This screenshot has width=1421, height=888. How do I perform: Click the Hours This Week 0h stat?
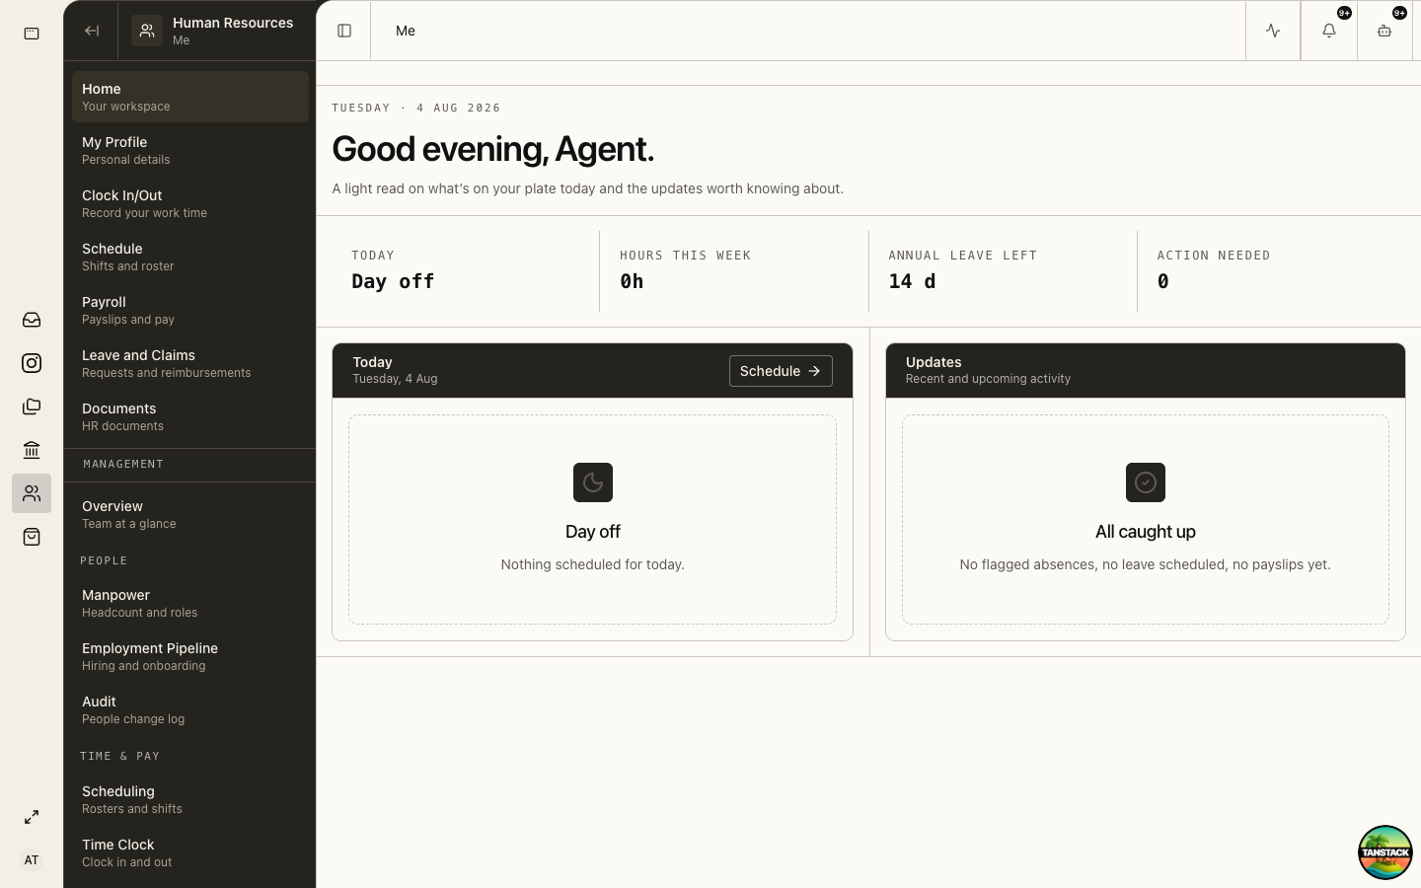734,270
